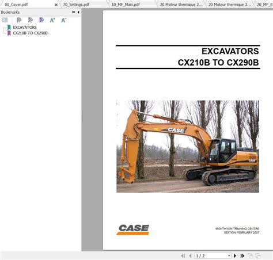
Task: Click the third bookmark flag icon in the toolbar
Action: coord(41,20)
